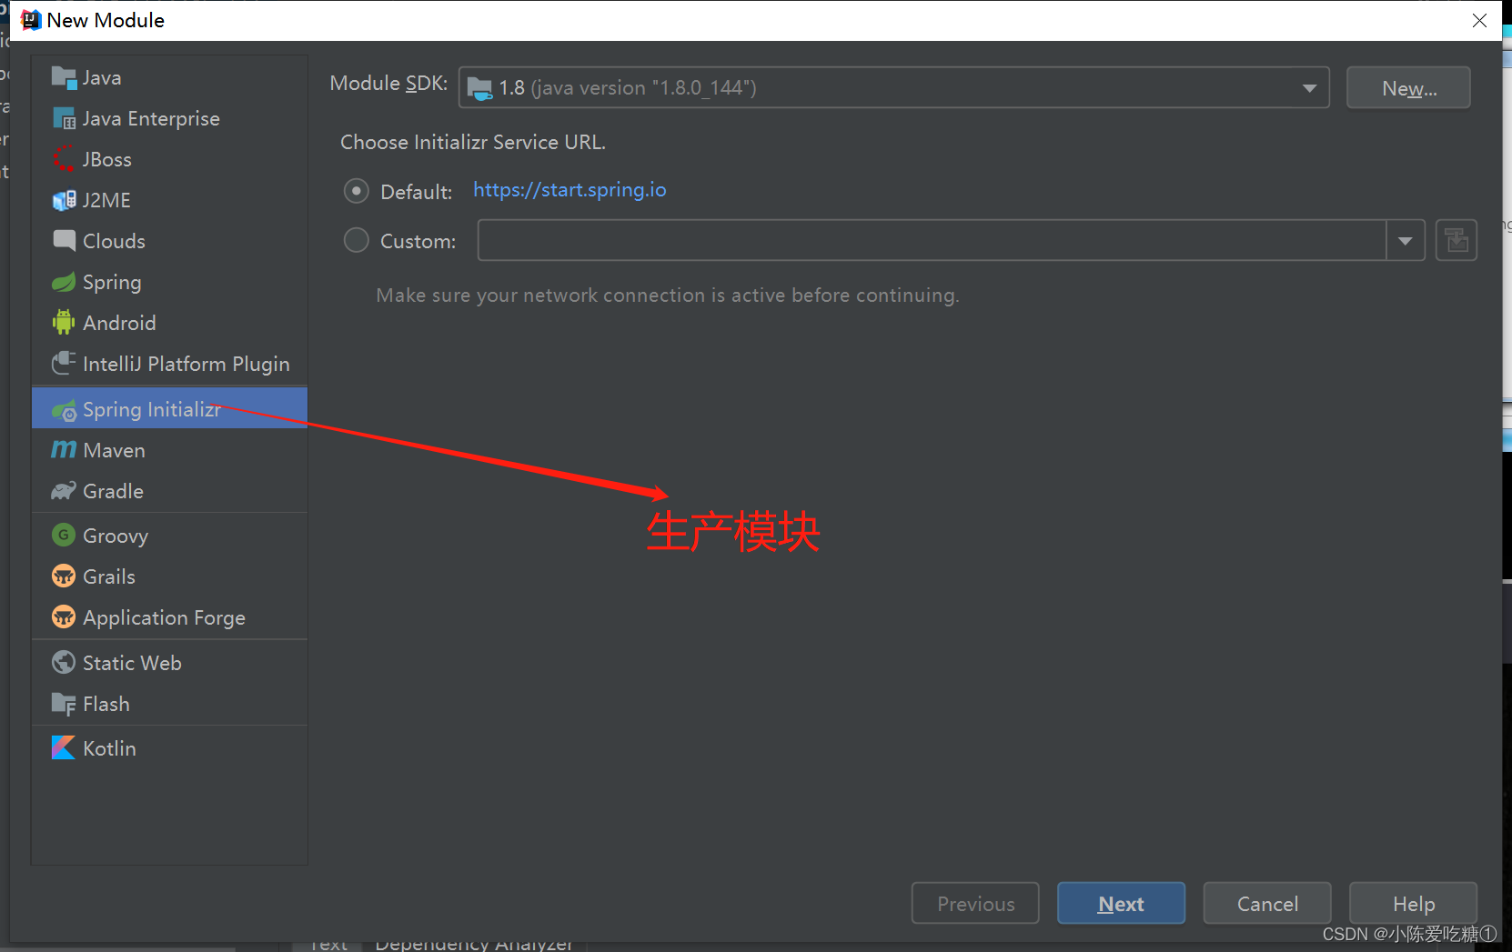
Task: Pick Groovy from the list
Action: pyautogui.click(x=169, y=536)
